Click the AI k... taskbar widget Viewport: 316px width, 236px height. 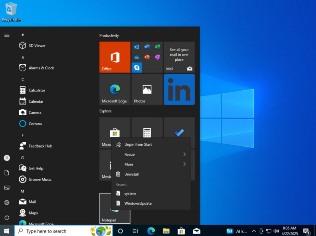click(237, 231)
